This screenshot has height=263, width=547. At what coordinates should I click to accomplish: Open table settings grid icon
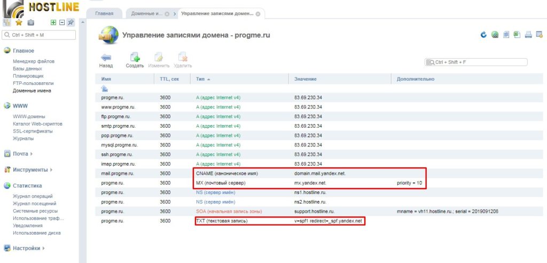tap(540, 35)
